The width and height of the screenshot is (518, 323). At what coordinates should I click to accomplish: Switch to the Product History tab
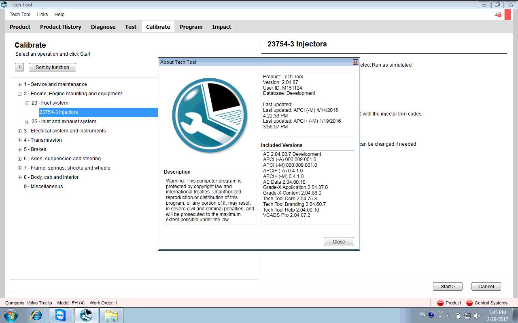click(61, 27)
